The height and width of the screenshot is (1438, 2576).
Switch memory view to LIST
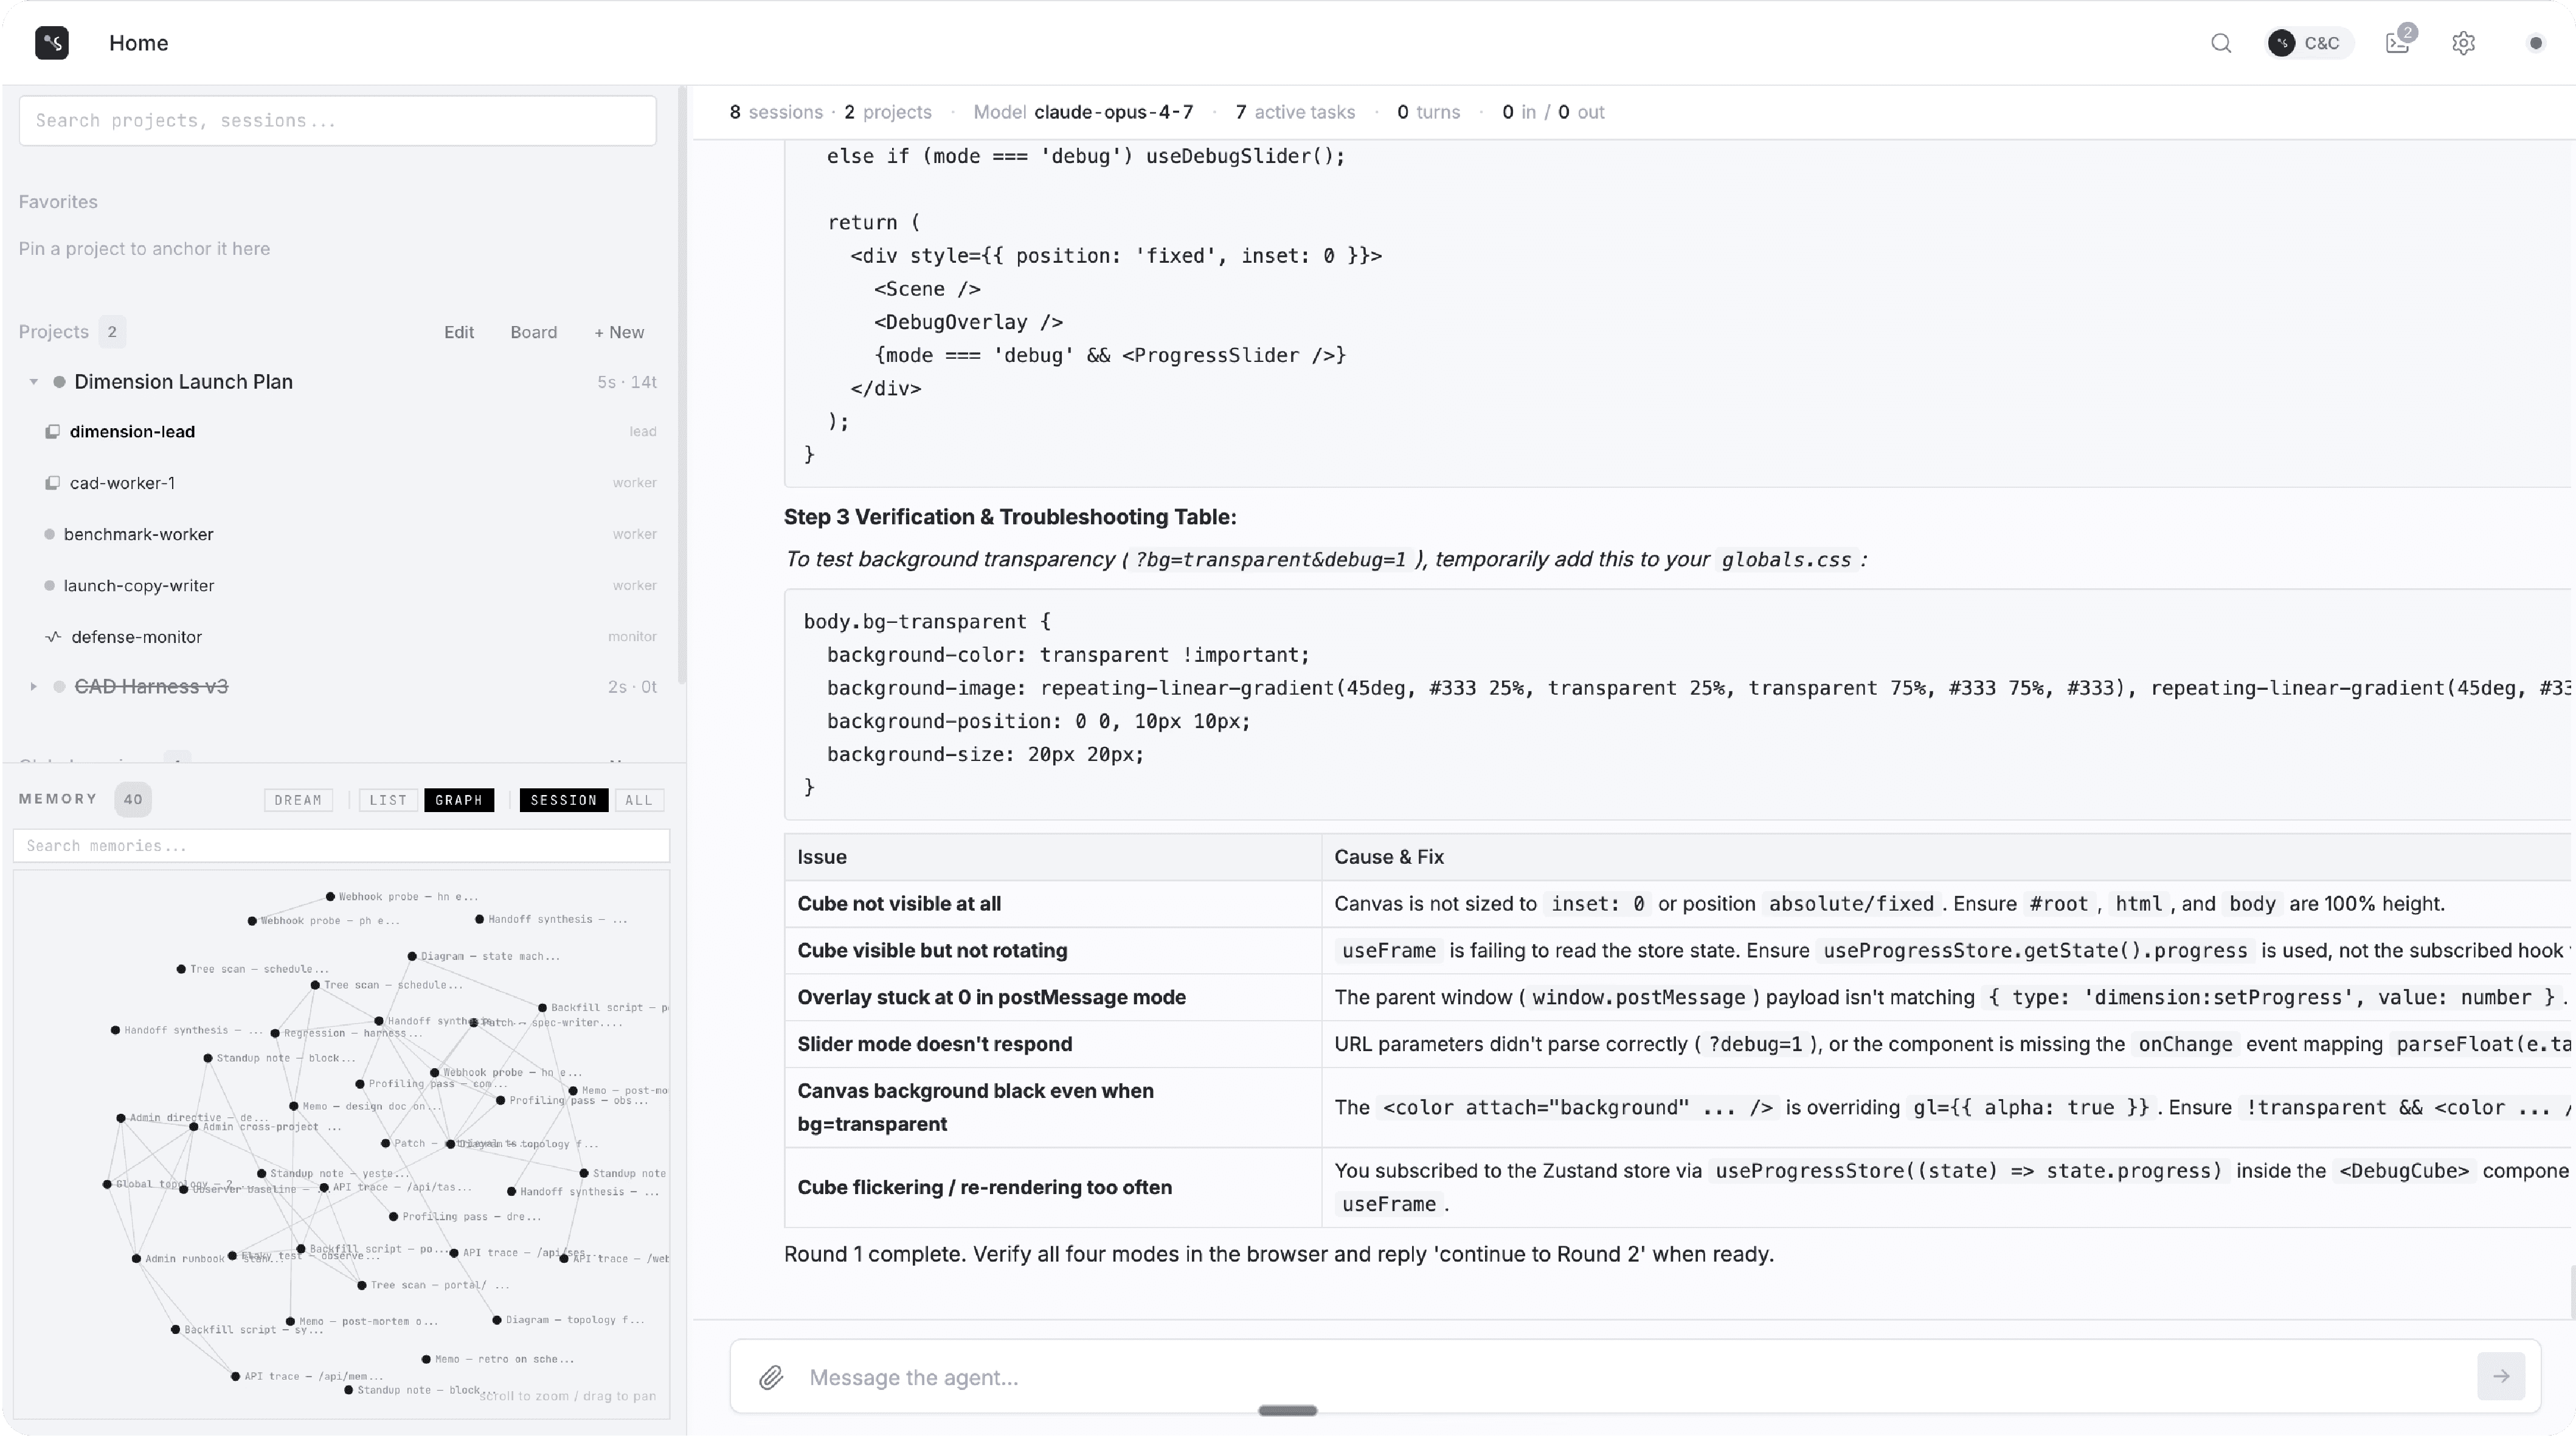388,800
